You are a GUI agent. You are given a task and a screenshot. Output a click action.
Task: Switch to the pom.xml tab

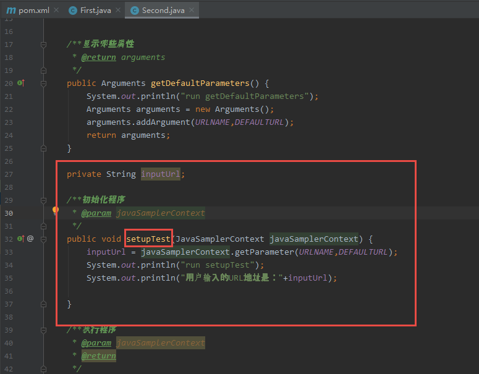coord(31,11)
